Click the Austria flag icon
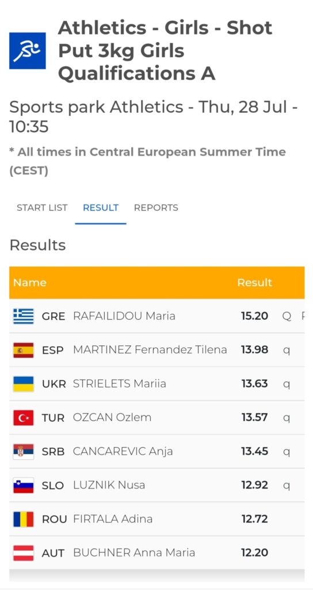313x590 pixels. coord(24,553)
